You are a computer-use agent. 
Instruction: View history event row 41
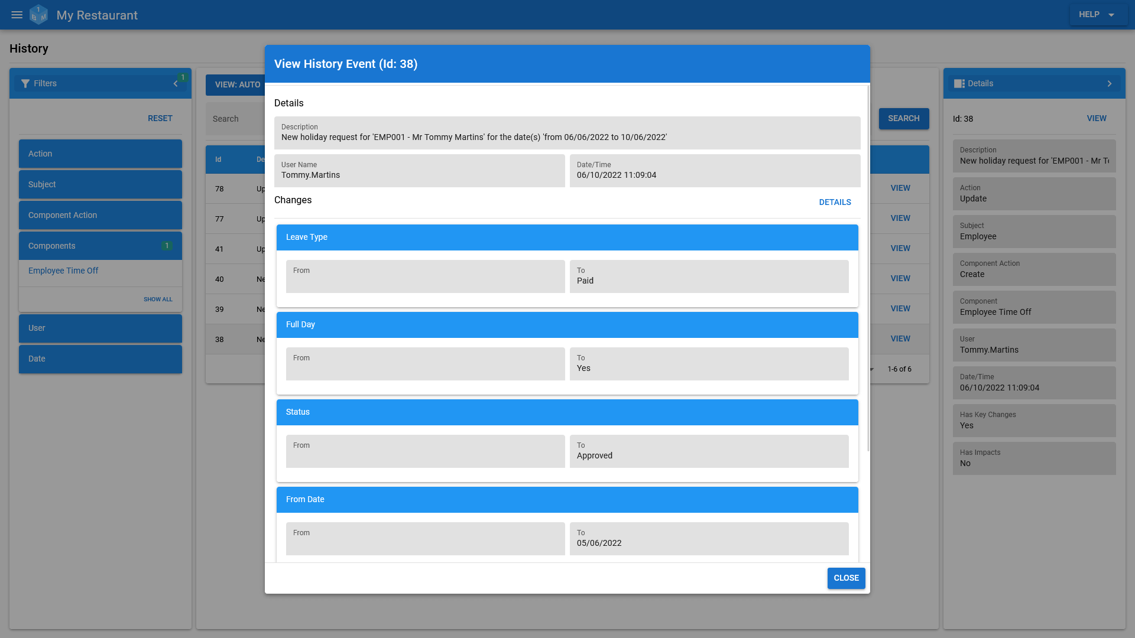coord(900,249)
